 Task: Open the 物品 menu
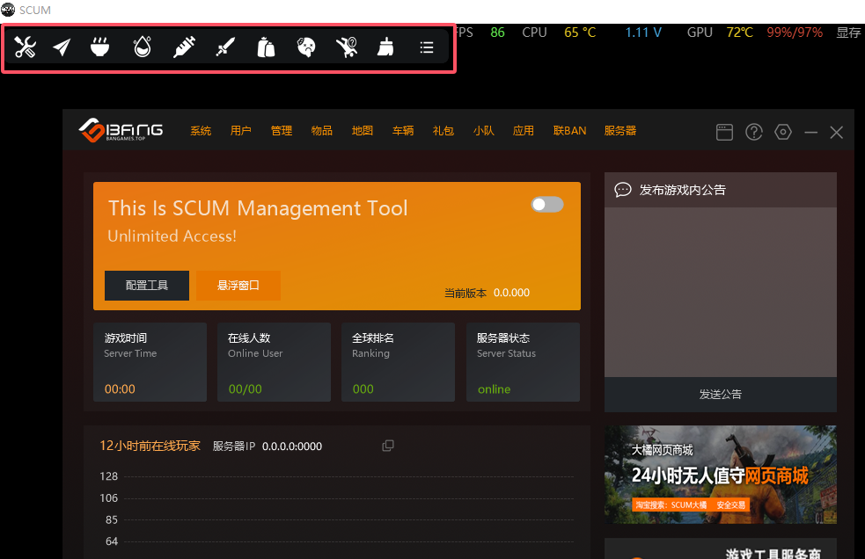click(x=321, y=131)
